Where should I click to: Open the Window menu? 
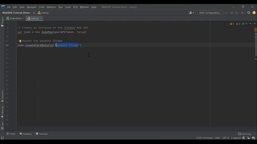click(84, 7)
